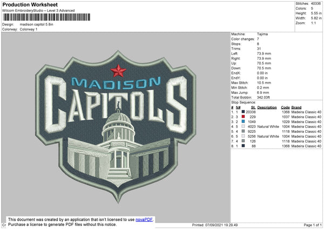Click the dark navy swatch in stop row 1
This screenshot has height=229, width=324.
click(x=243, y=112)
